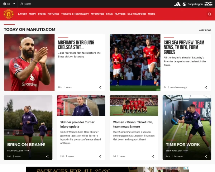Share the Women v Brann article

coord(153,156)
